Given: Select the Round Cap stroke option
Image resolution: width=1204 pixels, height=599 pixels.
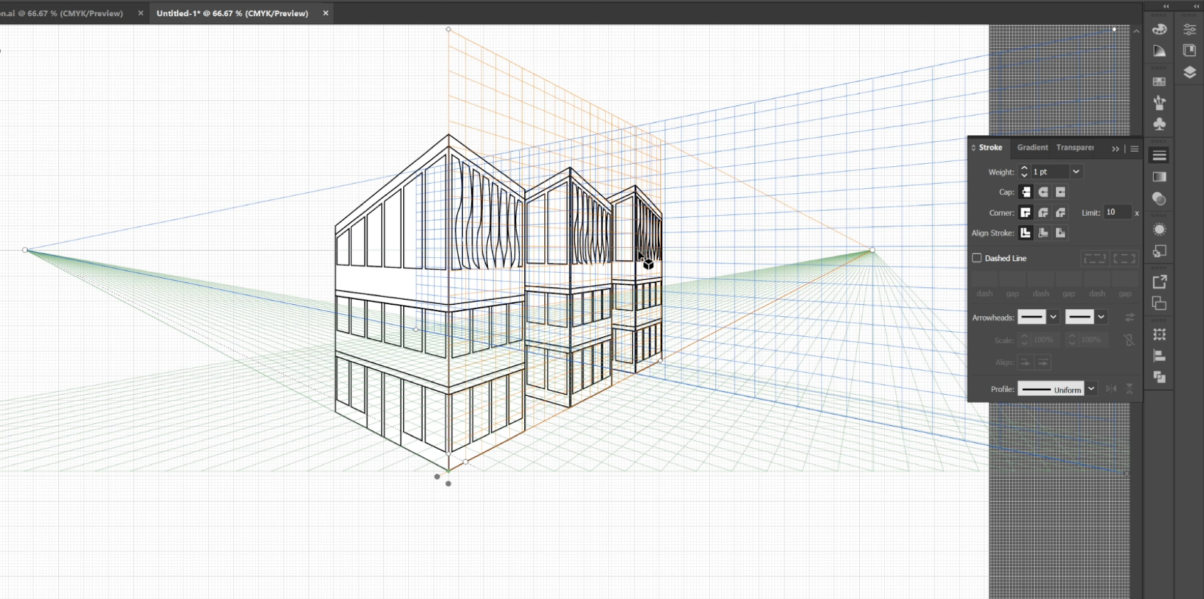Looking at the screenshot, I should coord(1043,192).
